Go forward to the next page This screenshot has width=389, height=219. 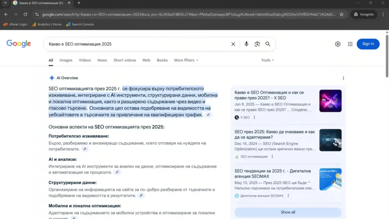16,14
